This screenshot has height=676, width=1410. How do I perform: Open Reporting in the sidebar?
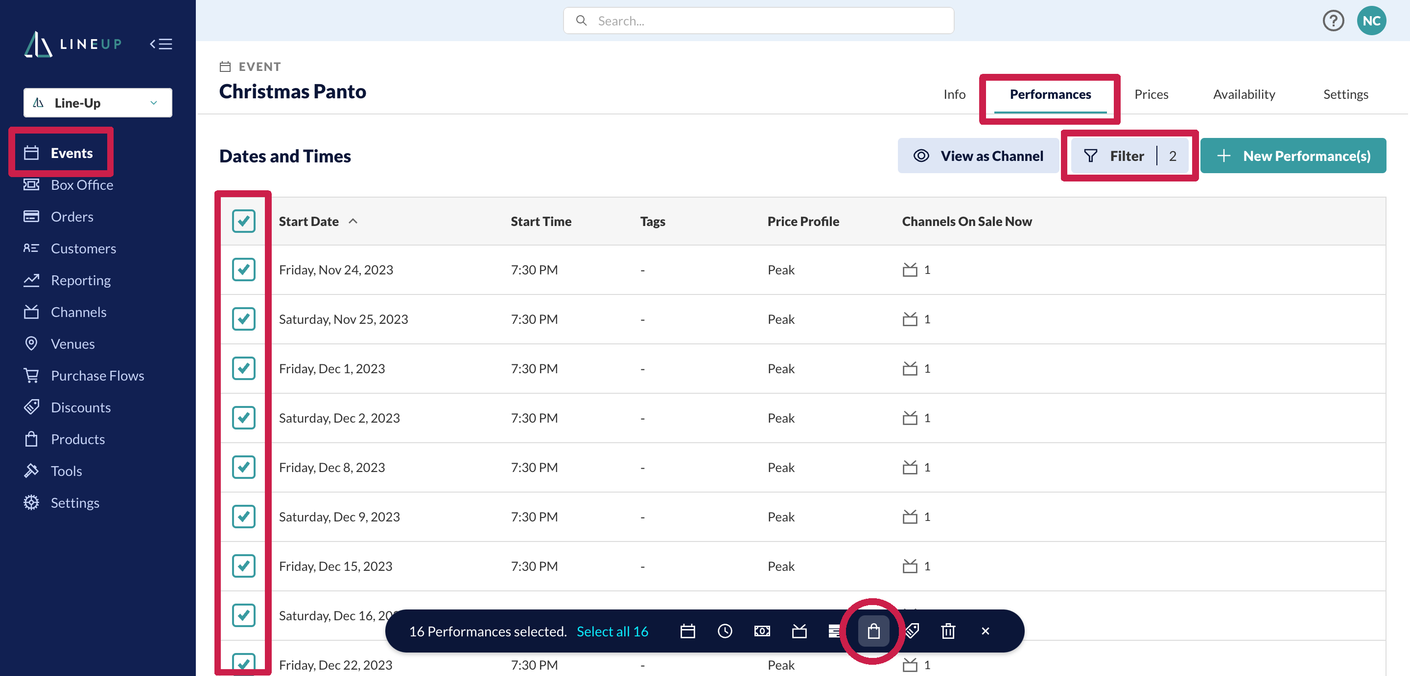[x=68, y=280]
